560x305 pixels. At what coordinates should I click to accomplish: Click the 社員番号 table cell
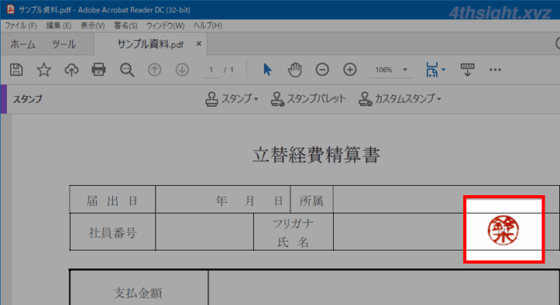[112, 233]
